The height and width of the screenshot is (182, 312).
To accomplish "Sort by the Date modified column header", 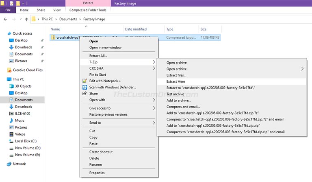I will point(136,29).
